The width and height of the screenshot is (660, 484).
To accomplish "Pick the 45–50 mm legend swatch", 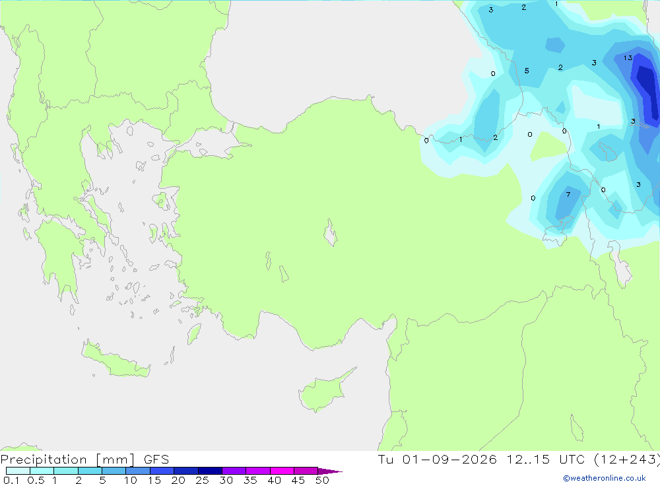I will click(x=306, y=471).
